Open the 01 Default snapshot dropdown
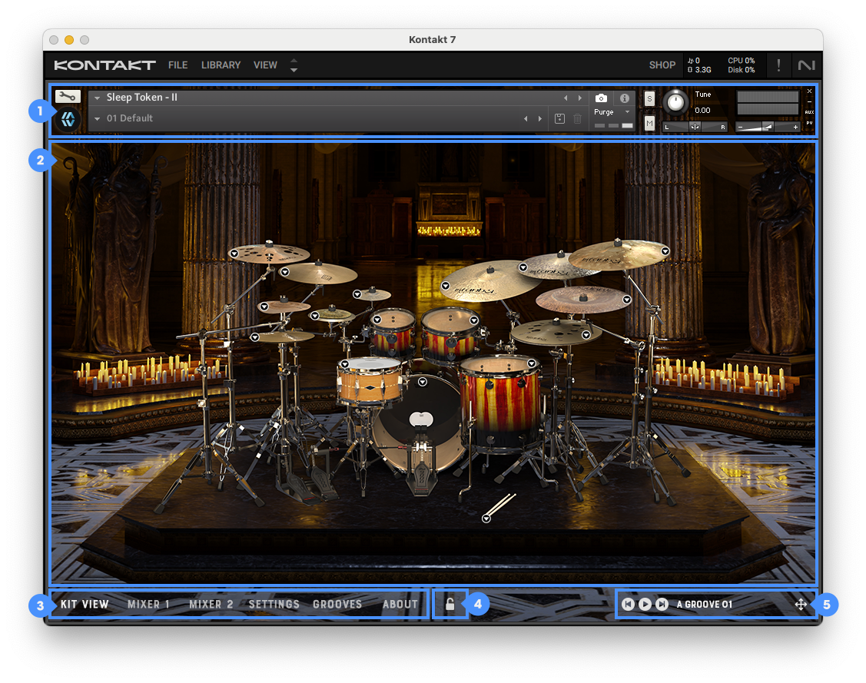This screenshot has width=866, height=683. [x=98, y=119]
